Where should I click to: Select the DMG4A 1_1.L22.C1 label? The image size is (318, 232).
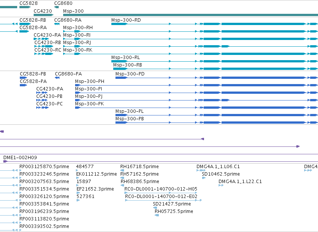[x=240, y=182]
